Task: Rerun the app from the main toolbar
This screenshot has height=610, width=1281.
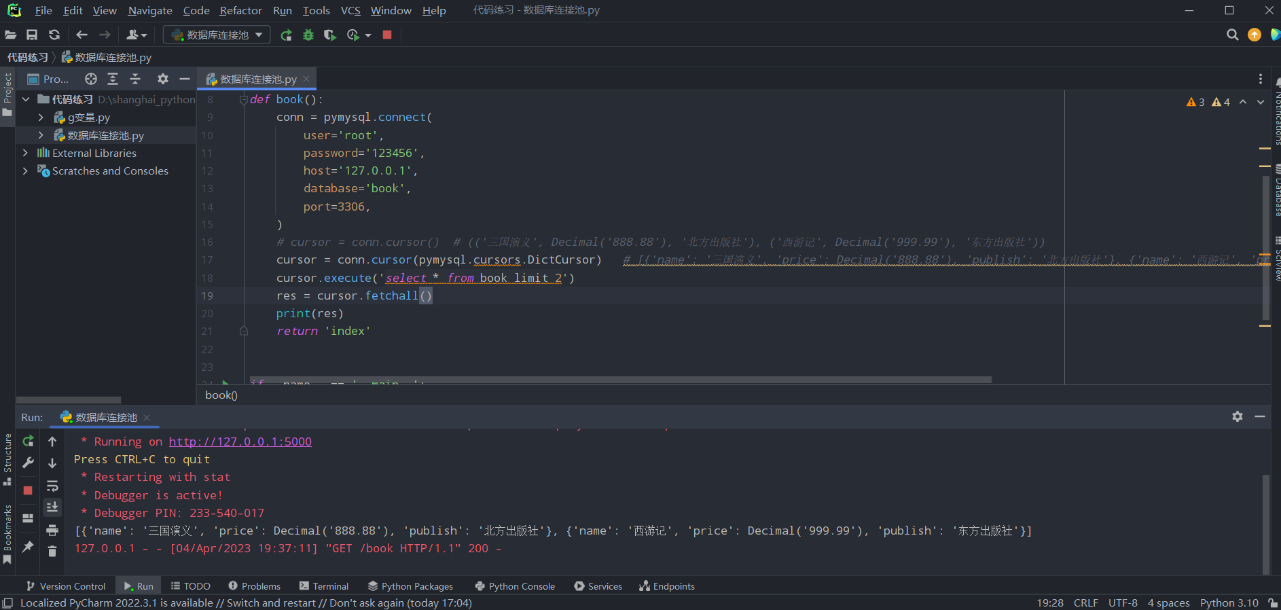Action: pos(287,35)
